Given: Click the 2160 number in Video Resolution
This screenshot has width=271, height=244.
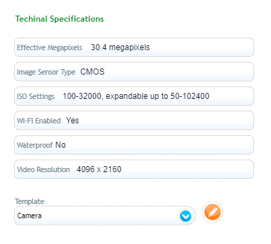Looking at the screenshot, I should coord(112,169).
